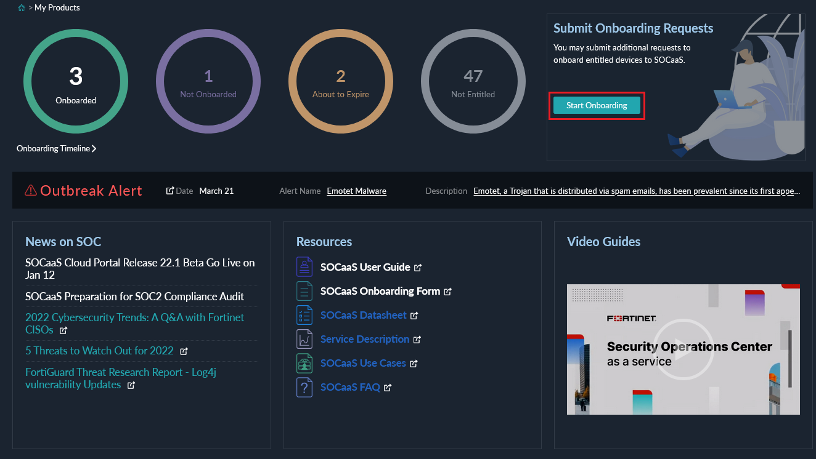816x459 pixels.
Task: Click the Start Onboarding button
Action: coord(596,105)
